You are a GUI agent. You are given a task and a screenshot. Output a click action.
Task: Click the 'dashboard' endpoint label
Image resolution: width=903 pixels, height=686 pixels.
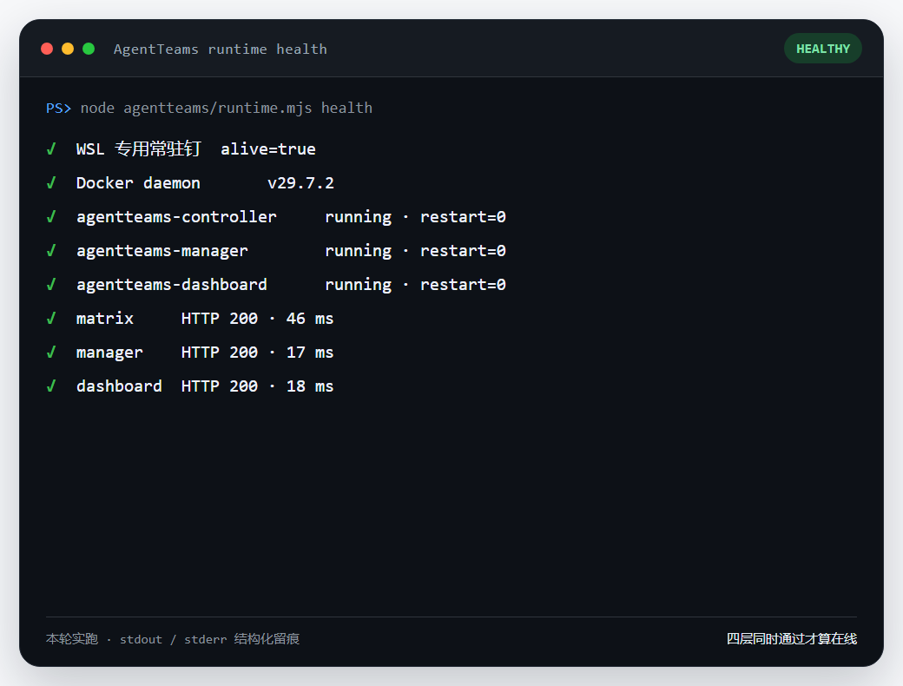coord(119,386)
